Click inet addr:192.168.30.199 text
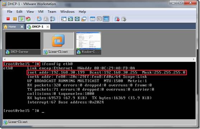The width and height of the screenshot is (200, 129). (x=56, y=72)
